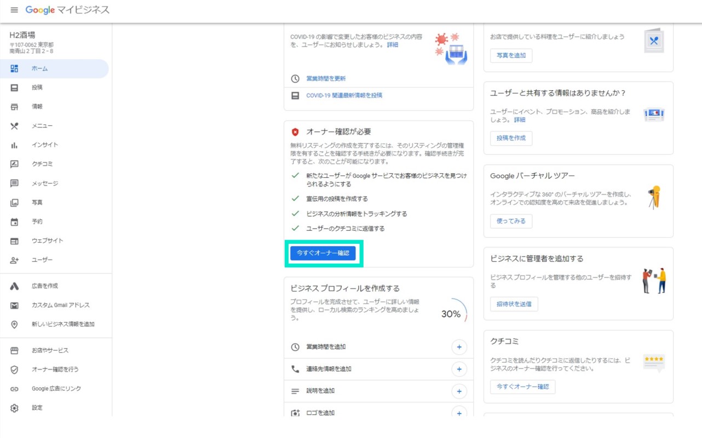Click the Google バーチャル ツアー camera illustration
Screen dimensions: 702x438
pyautogui.click(x=654, y=197)
